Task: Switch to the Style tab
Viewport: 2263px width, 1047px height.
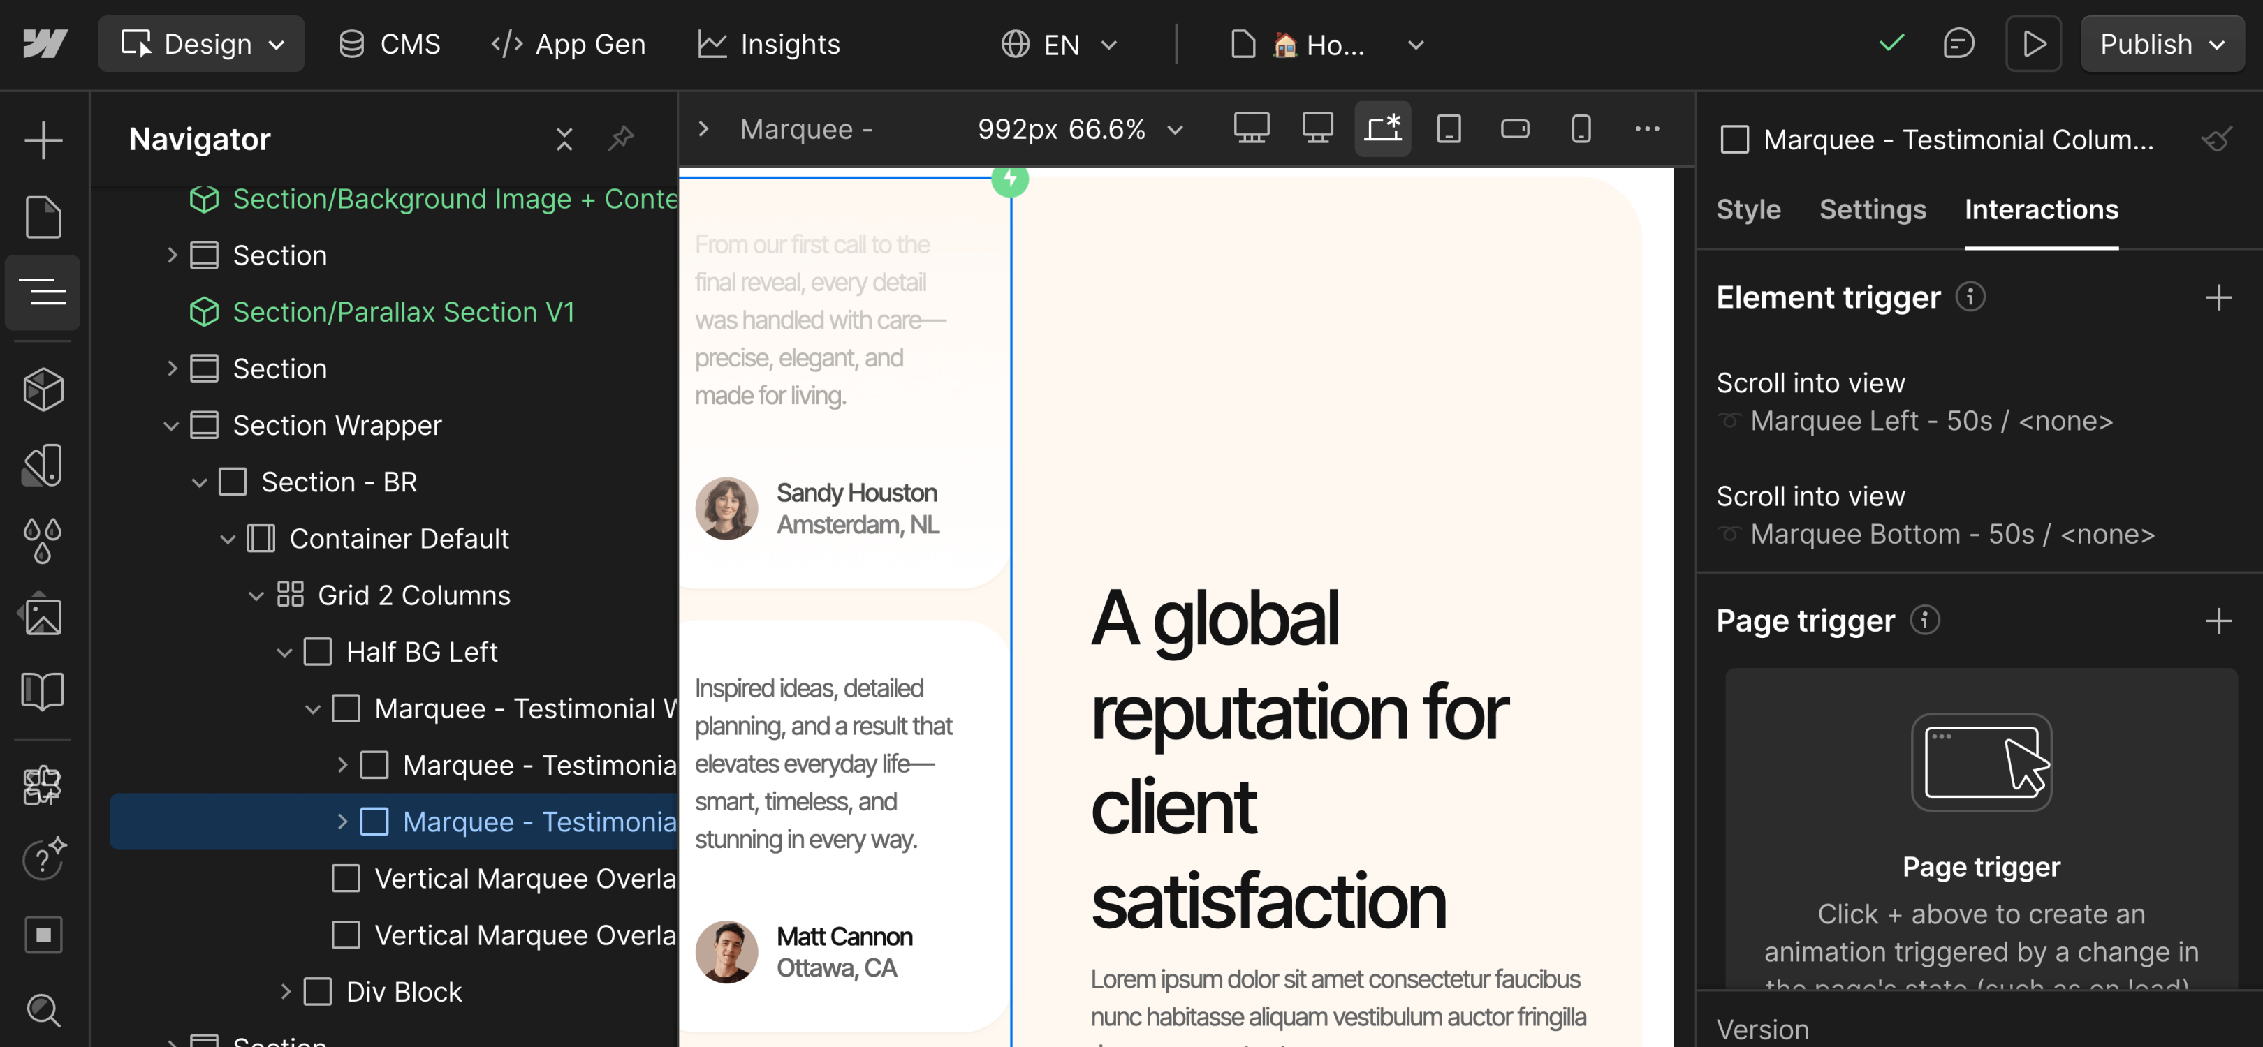Action: tap(1748, 210)
